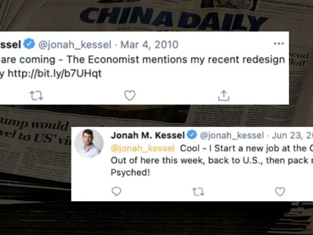Share the Mar 4, 2010 tweet
313x235 pixels.
tap(224, 95)
